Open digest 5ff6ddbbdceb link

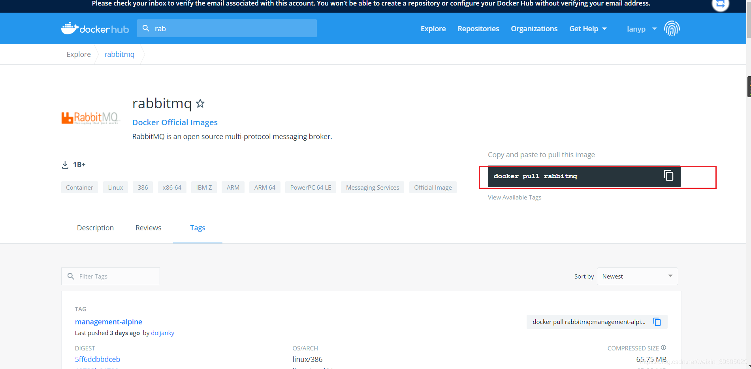(x=98, y=360)
